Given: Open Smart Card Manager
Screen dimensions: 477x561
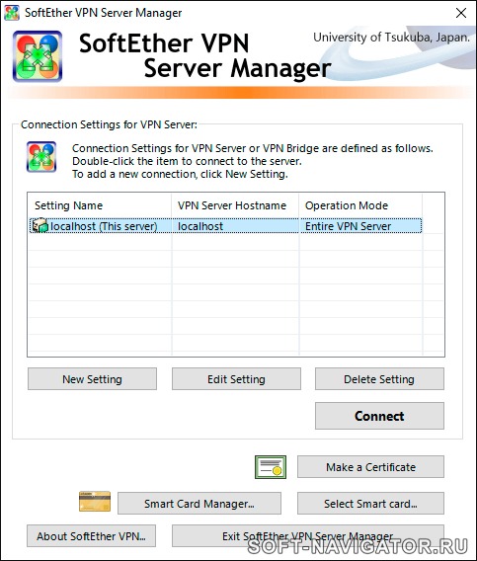Looking at the screenshot, I should 199,504.
